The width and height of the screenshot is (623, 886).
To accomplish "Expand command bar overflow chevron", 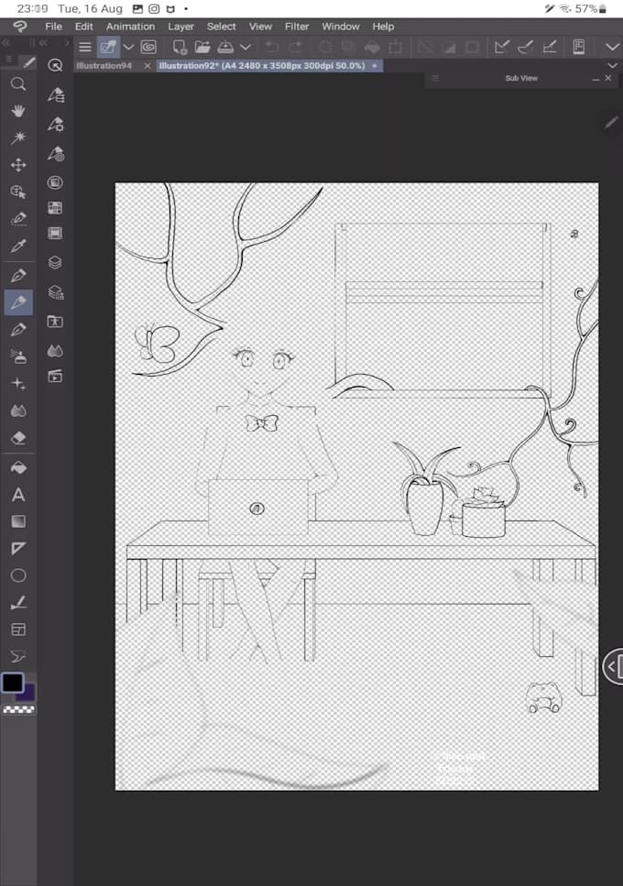I will click(612, 47).
